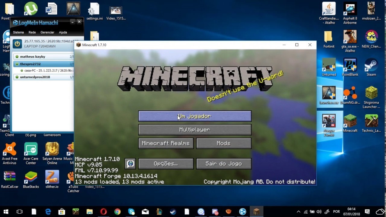The image size is (386, 217).
Task: Open Minecraft Realms
Action: click(166, 143)
